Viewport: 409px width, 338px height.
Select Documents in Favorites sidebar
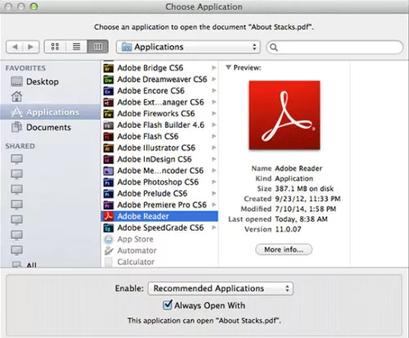[50, 127]
